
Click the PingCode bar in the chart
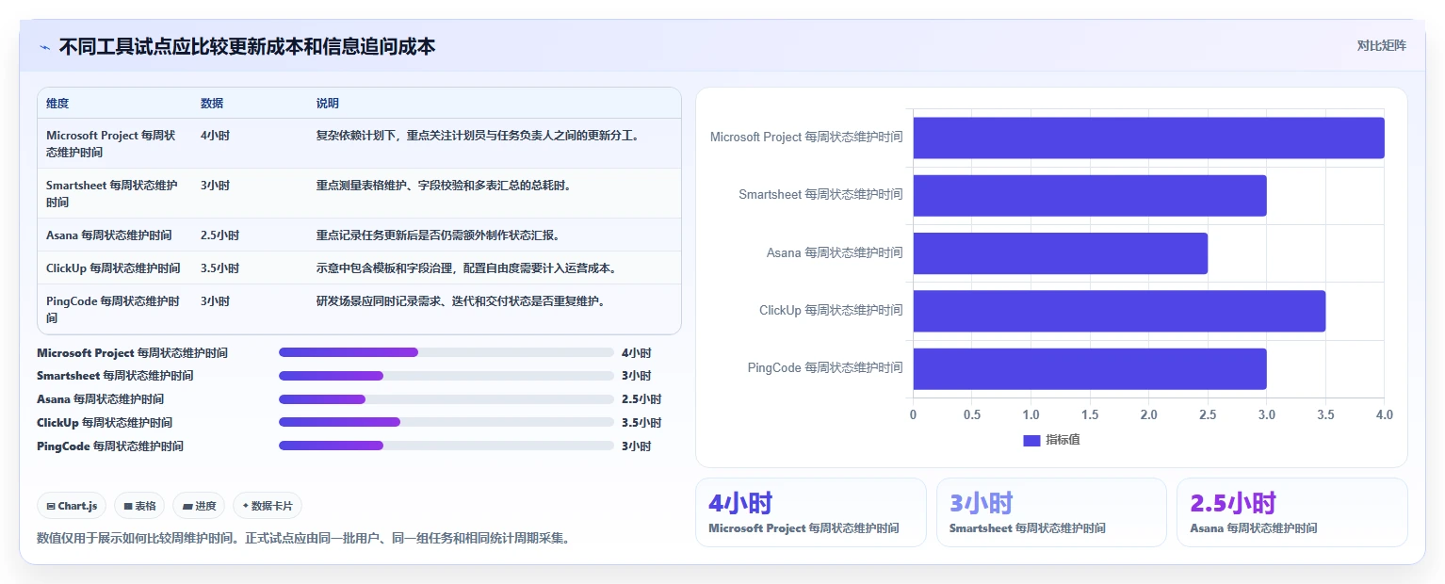[x=1090, y=368]
